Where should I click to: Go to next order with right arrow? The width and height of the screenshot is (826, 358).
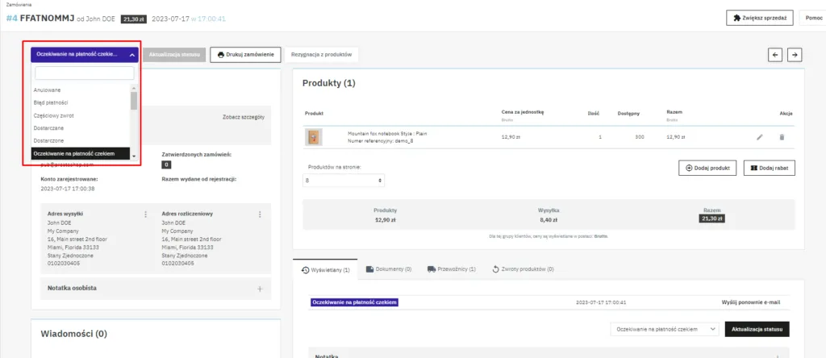coord(795,55)
